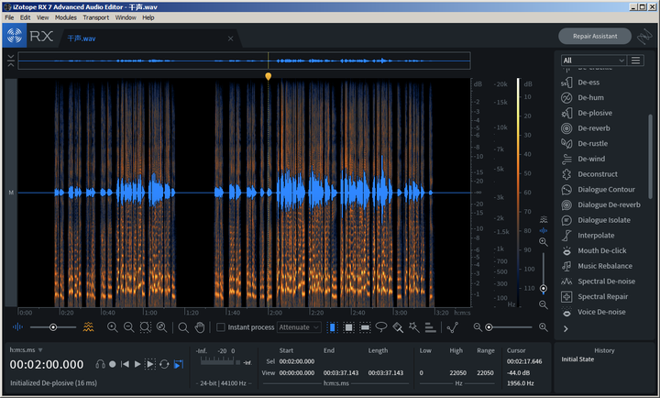660x398 pixels.
Task: Adjust the waveform/spectrogram opacity slider
Action: point(52,327)
